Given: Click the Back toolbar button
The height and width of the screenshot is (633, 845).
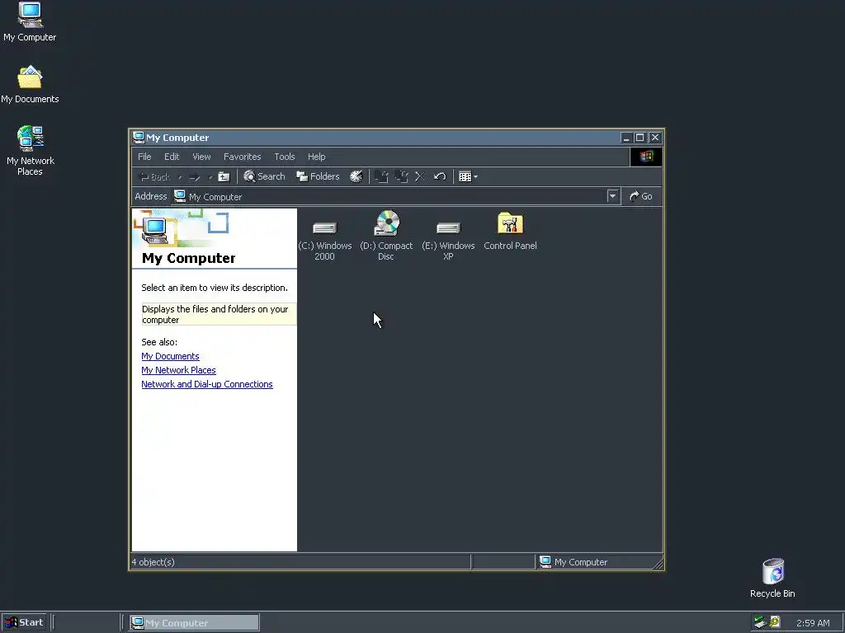Looking at the screenshot, I should pyautogui.click(x=155, y=177).
